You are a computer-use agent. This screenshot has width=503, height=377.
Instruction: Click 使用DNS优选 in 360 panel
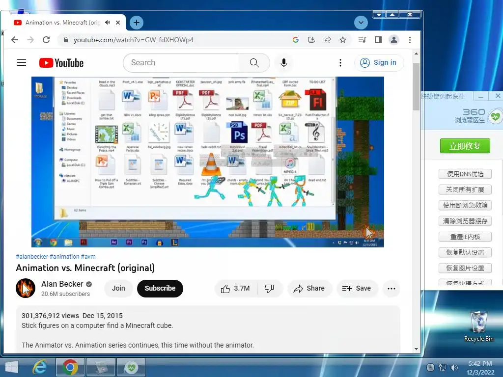(465, 174)
